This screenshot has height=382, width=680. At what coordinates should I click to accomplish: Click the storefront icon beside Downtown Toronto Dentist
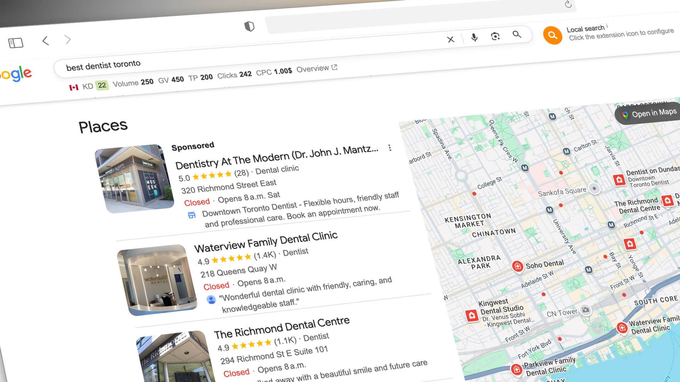point(192,215)
